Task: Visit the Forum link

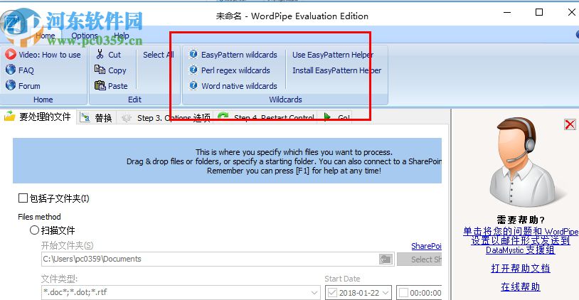Action: [x=23, y=85]
